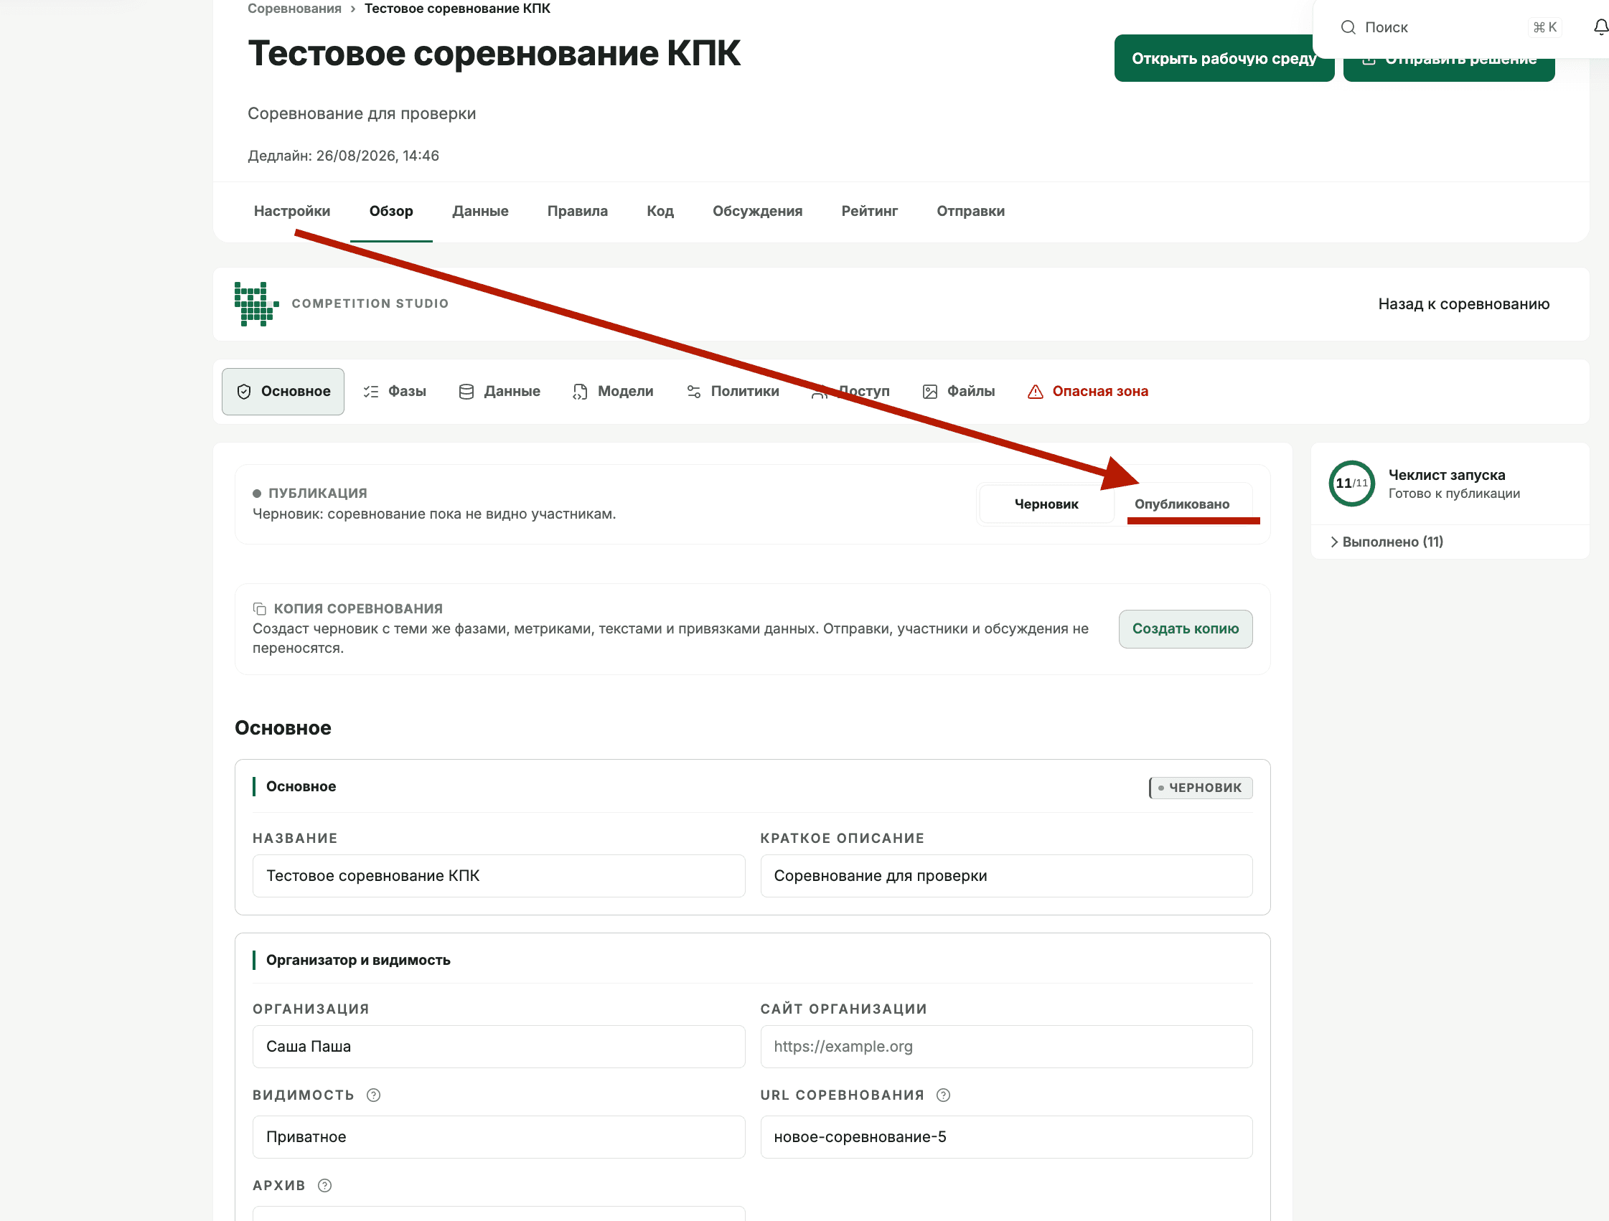Click the Краткое описание input field

click(1006, 875)
